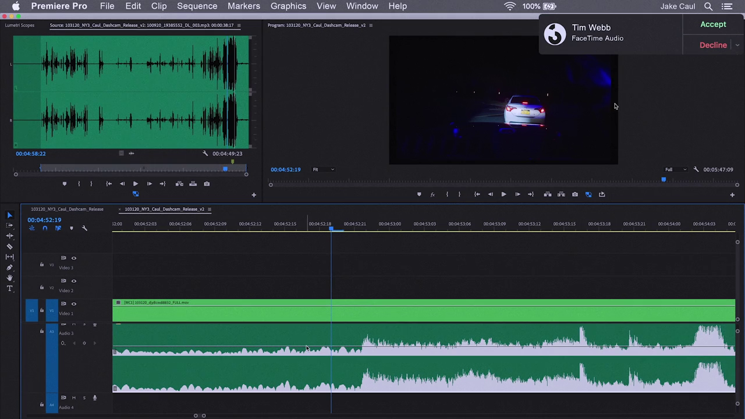745x419 pixels.
Task: Add marker in Program monitor
Action: pos(419,194)
